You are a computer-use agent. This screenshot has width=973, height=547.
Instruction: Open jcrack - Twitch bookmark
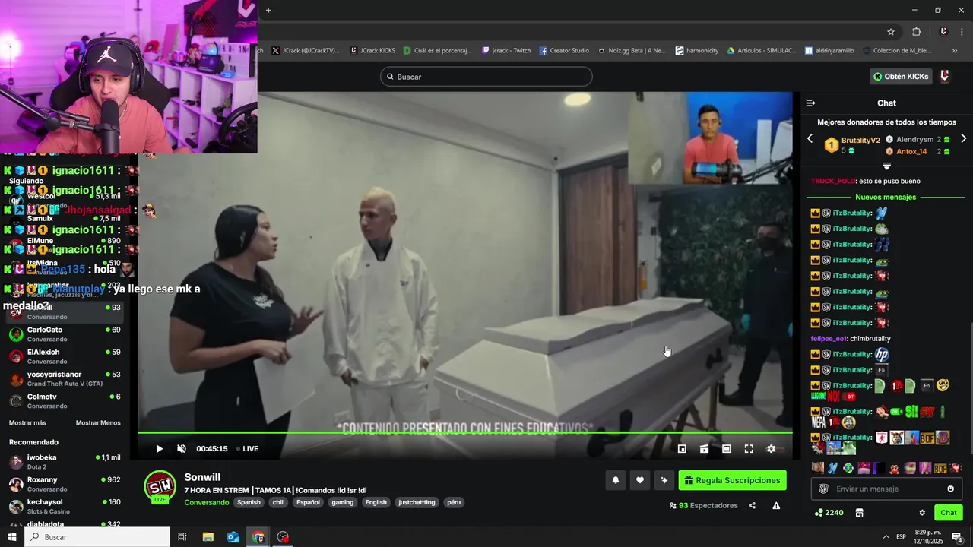point(506,51)
